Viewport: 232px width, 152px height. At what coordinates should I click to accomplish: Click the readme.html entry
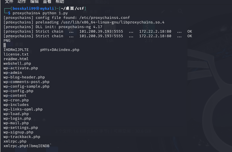point(16,59)
